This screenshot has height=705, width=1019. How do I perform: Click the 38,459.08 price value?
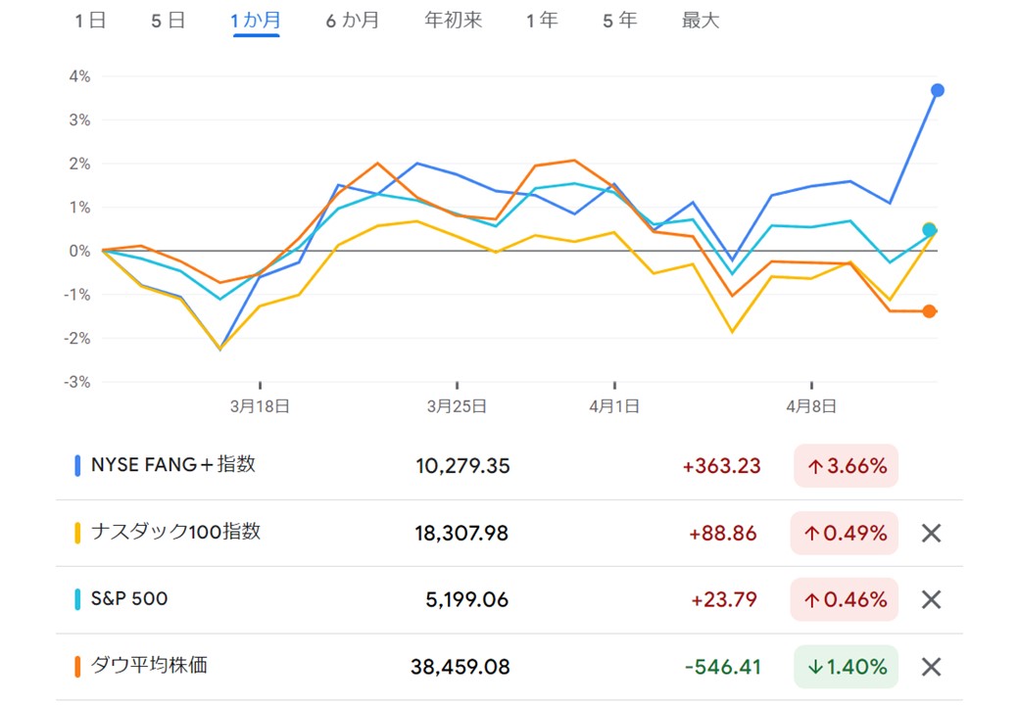pos(461,667)
